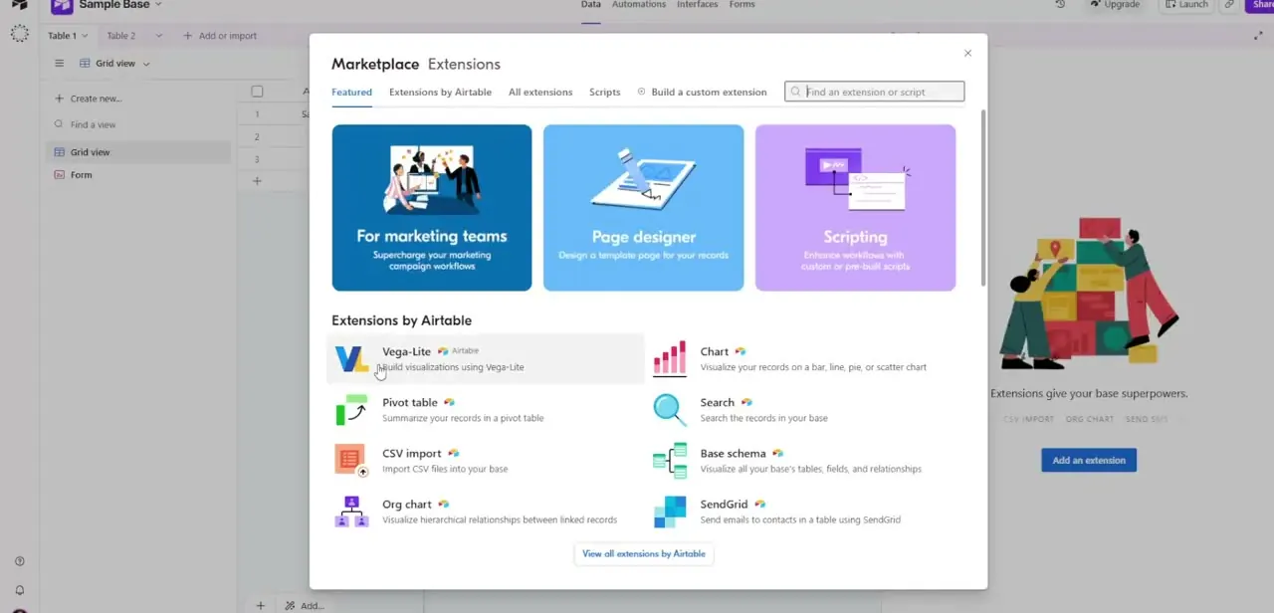
Task: Switch to the Featured tab
Action: click(351, 92)
